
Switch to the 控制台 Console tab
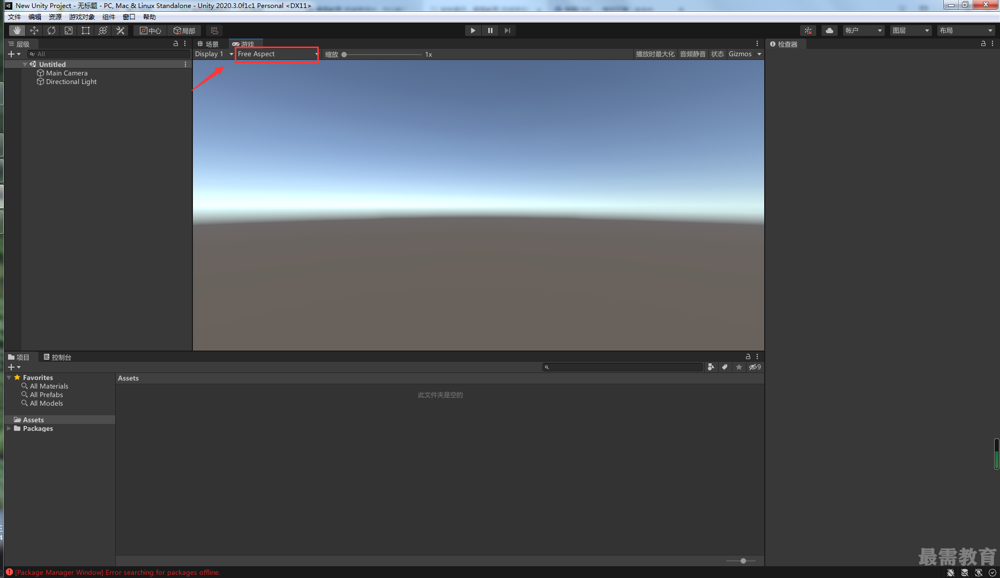[x=57, y=357]
